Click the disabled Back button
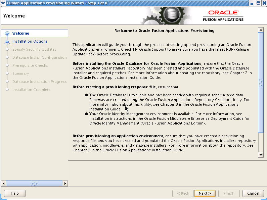The height and width of the screenshot is (200, 267). 183,193
